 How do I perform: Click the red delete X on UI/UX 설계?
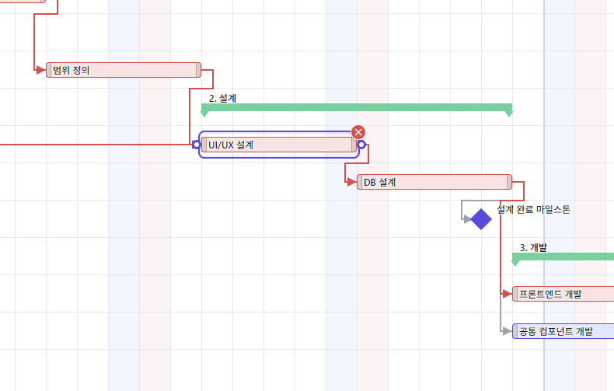pyautogui.click(x=358, y=132)
